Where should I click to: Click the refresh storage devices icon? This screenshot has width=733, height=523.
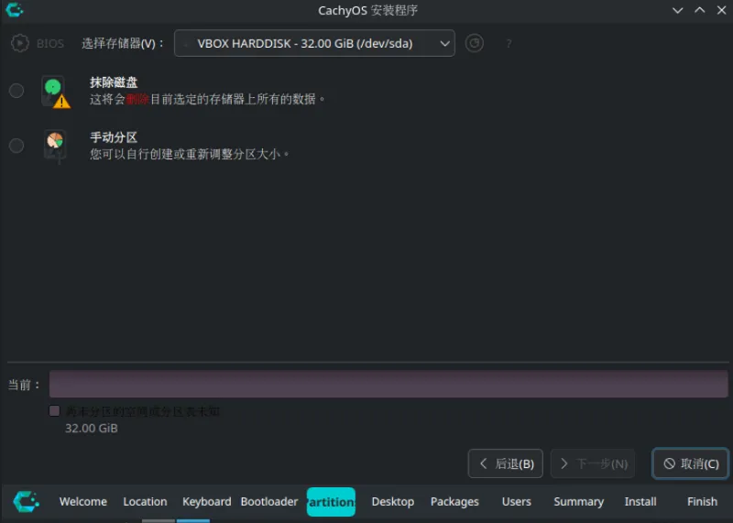[x=474, y=43]
